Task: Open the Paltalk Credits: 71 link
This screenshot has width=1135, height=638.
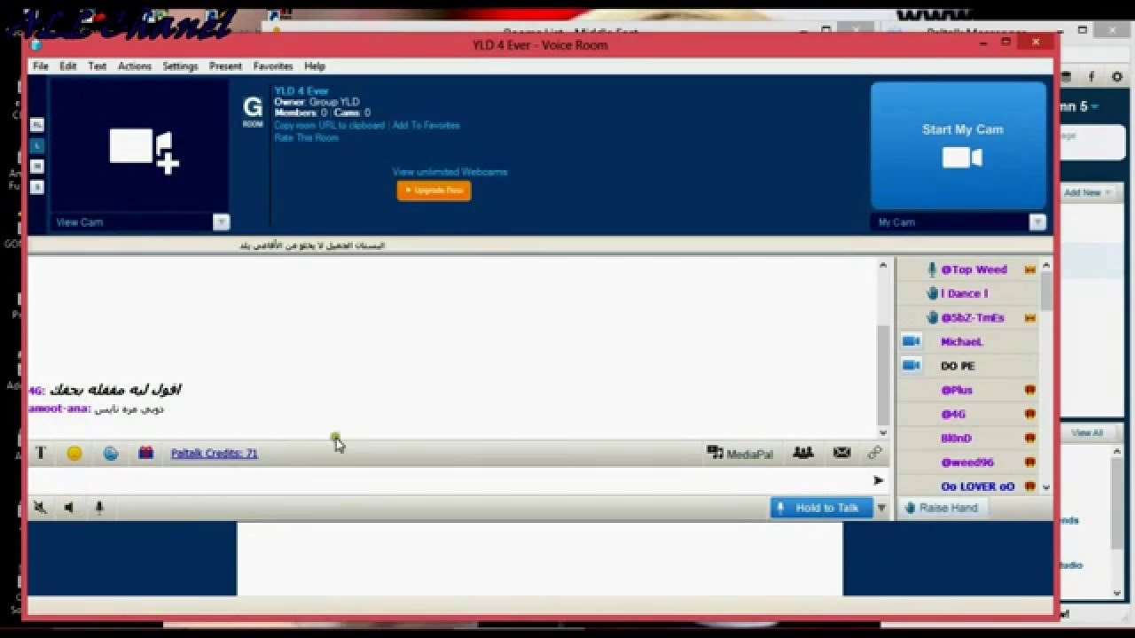Action: pyautogui.click(x=214, y=454)
